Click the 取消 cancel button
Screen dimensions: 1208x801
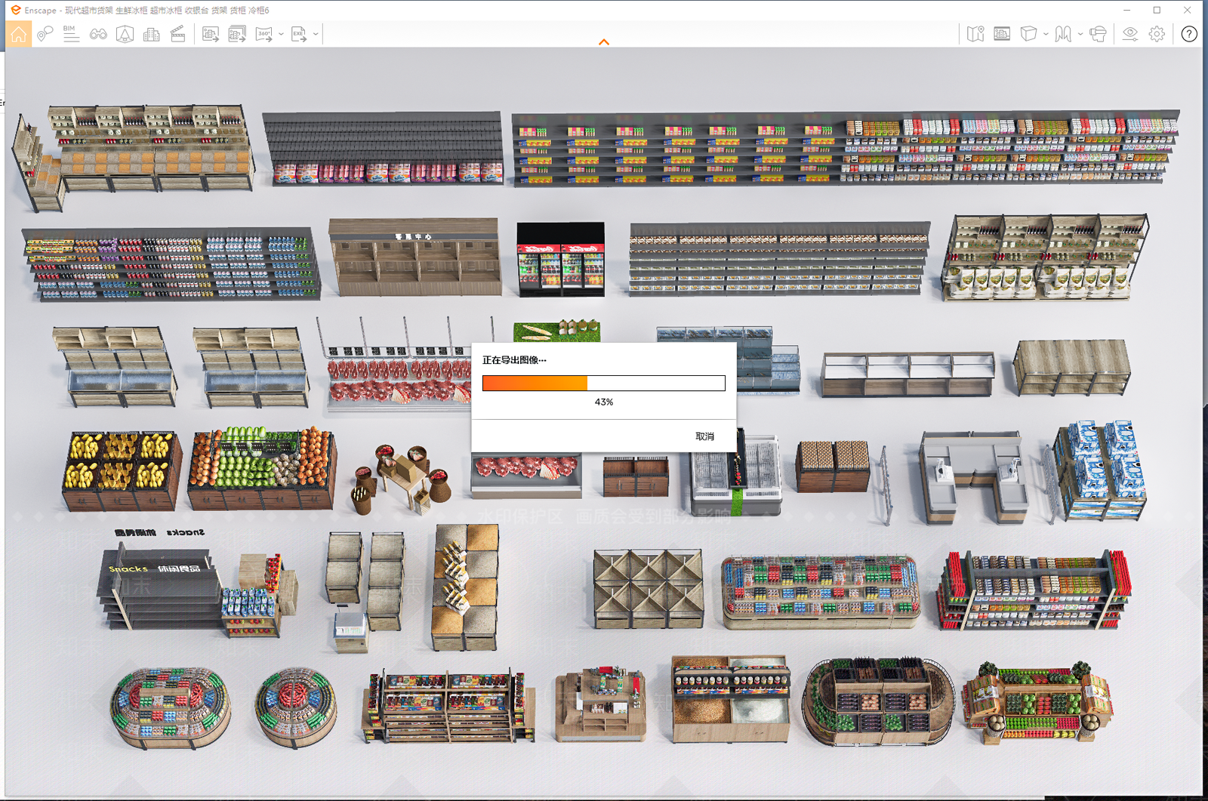click(704, 436)
